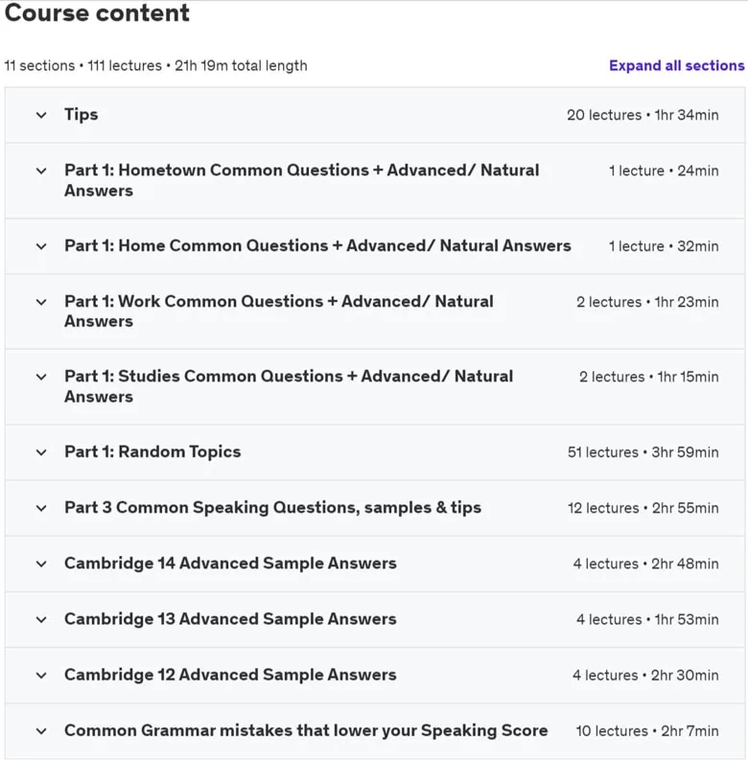748x760 pixels.
Task: Expand the Tips section chevron
Action: pyautogui.click(x=41, y=115)
